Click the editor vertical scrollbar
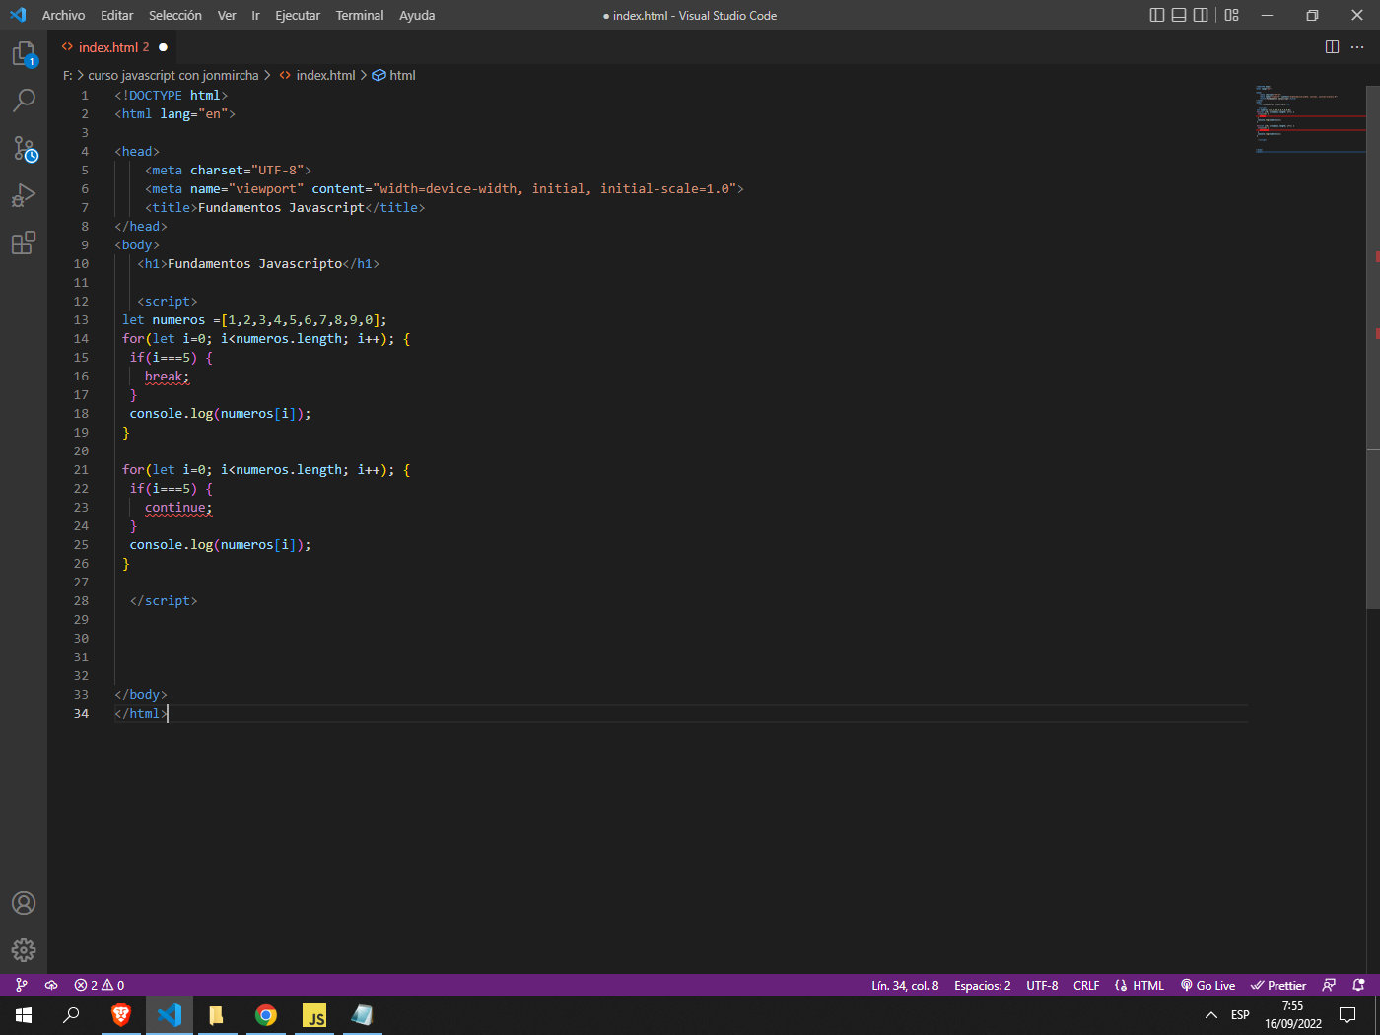The image size is (1380, 1035). pyautogui.click(x=1373, y=348)
